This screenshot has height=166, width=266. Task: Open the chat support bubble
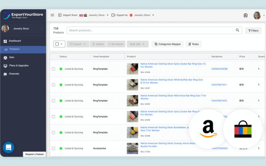9,147
